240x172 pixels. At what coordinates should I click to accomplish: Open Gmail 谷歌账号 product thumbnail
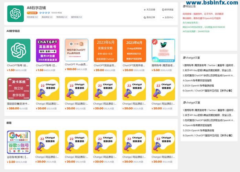(x=19, y=142)
